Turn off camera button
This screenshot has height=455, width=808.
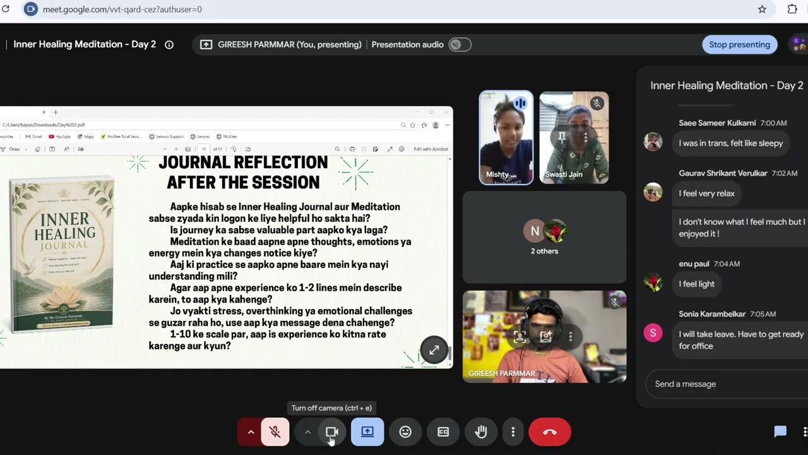click(x=331, y=432)
